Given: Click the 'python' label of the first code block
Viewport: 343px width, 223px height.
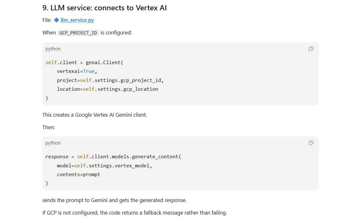Looking at the screenshot, I should [53, 49].
